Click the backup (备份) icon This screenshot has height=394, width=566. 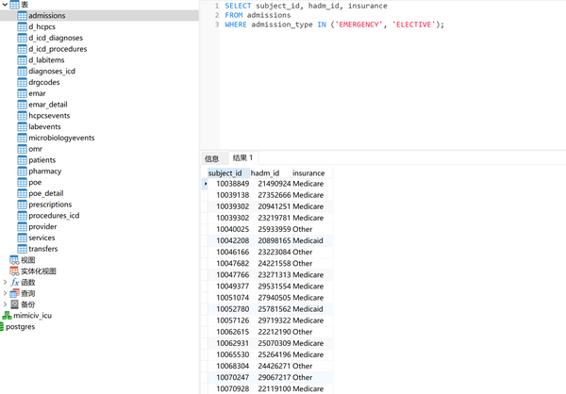click(x=14, y=304)
